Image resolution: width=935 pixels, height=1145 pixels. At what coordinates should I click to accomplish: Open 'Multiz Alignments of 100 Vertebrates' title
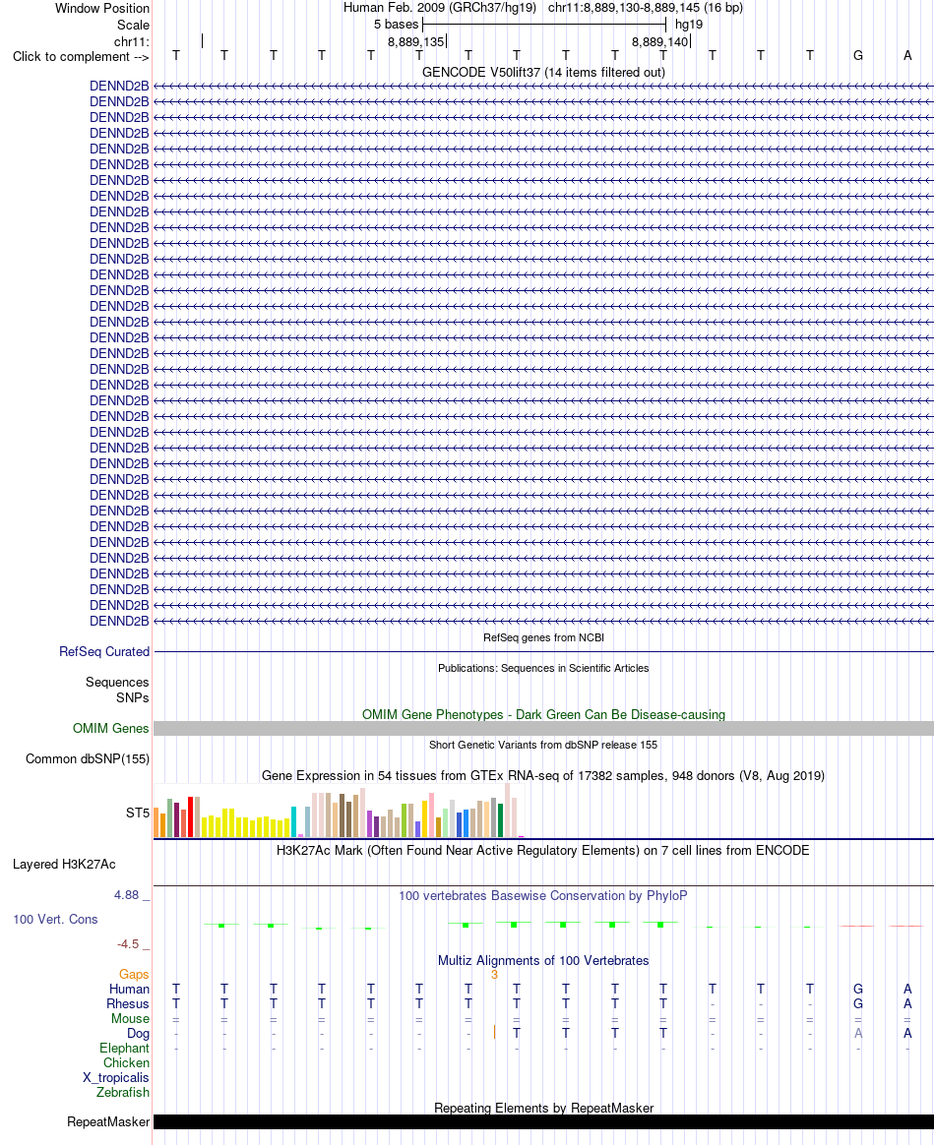[543, 960]
